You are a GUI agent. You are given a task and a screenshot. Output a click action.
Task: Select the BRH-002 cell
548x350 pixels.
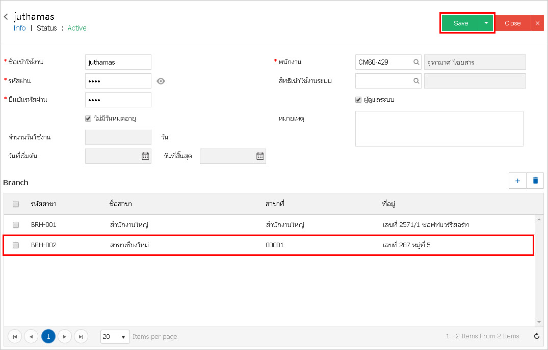coord(44,245)
